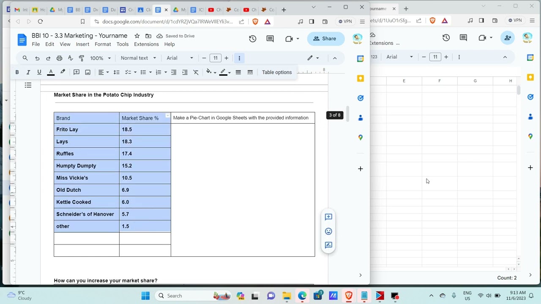Open Brave Shields lion icon

(x=255, y=22)
